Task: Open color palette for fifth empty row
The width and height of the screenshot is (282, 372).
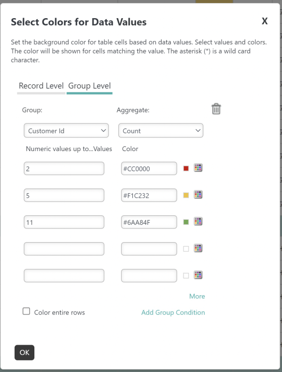Action: click(x=198, y=275)
